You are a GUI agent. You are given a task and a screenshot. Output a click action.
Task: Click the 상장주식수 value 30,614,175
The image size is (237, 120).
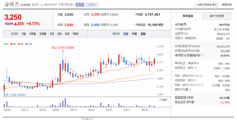223,34
